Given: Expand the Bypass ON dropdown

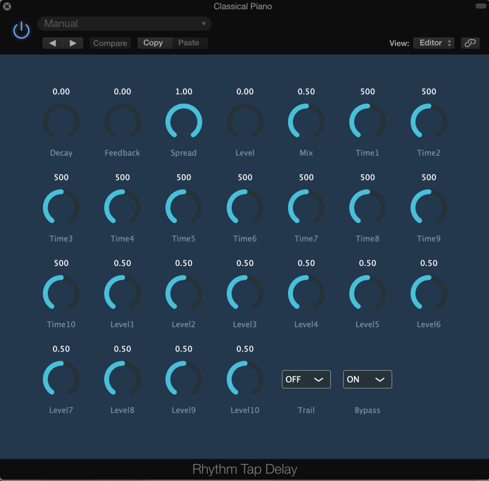Looking at the screenshot, I should tap(367, 379).
